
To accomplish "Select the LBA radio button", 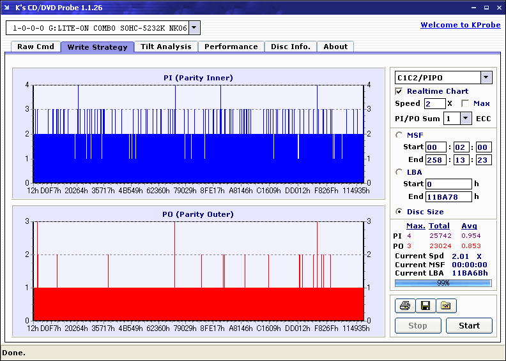I will click(x=399, y=172).
